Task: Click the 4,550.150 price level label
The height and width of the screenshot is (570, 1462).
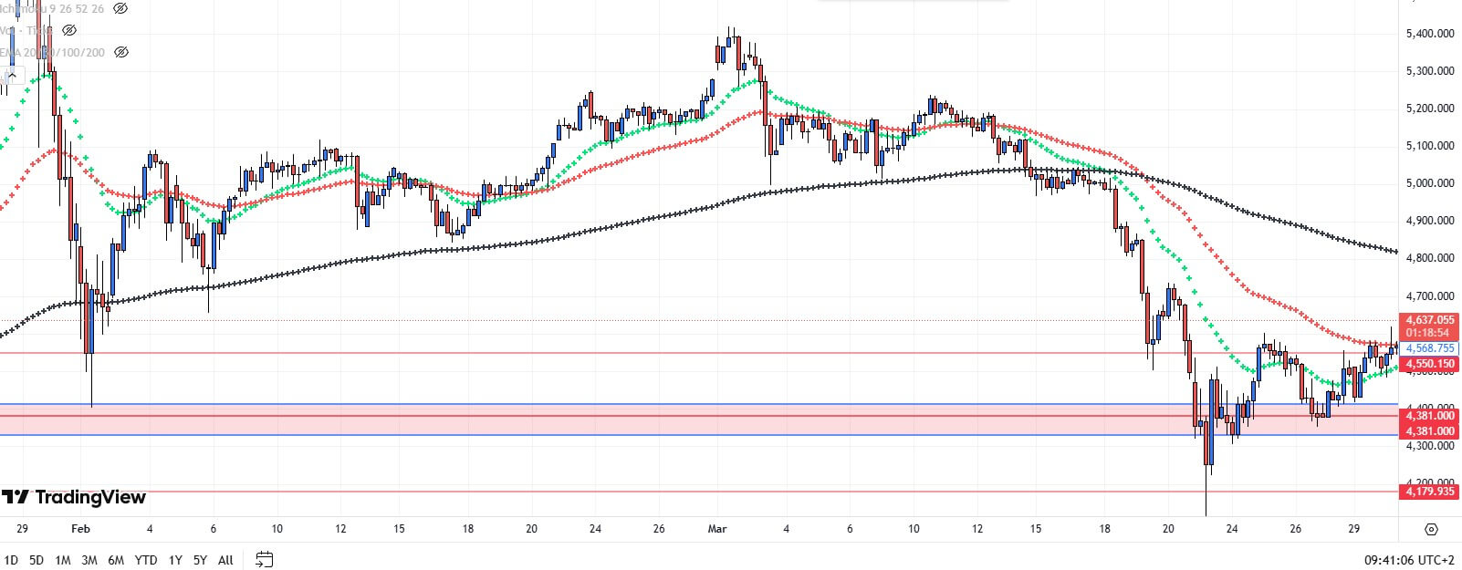Action: pyautogui.click(x=1430, y=364)
